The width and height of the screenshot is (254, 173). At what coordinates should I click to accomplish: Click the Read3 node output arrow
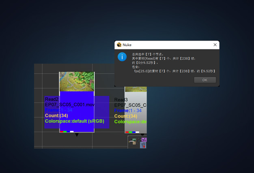[142, 135]
